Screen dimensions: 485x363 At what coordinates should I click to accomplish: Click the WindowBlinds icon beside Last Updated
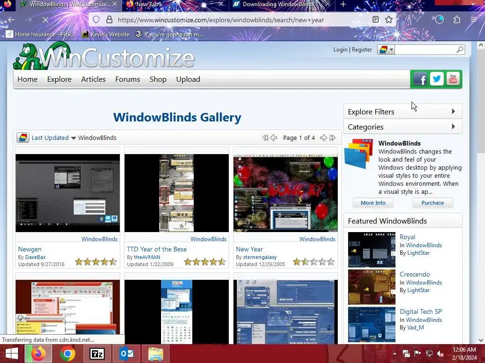tap(23, 138)
